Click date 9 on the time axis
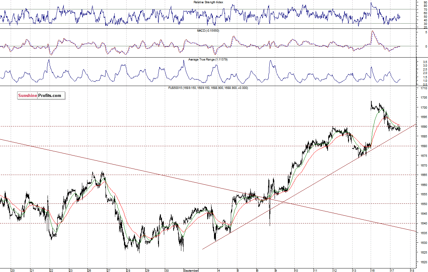This screenshot has height=272, width=428. click(276, 270)
